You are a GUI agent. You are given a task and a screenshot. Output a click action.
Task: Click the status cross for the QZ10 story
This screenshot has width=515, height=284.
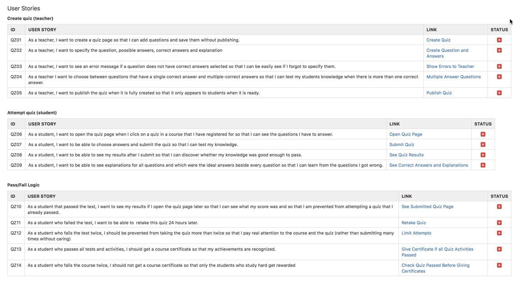click(499, 207)
